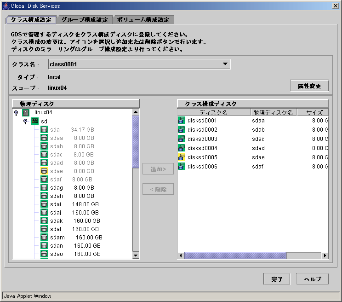This screenshot has height=302, width=342.
Task: Click the sd controller icon in tree
Action: (34, 121)
